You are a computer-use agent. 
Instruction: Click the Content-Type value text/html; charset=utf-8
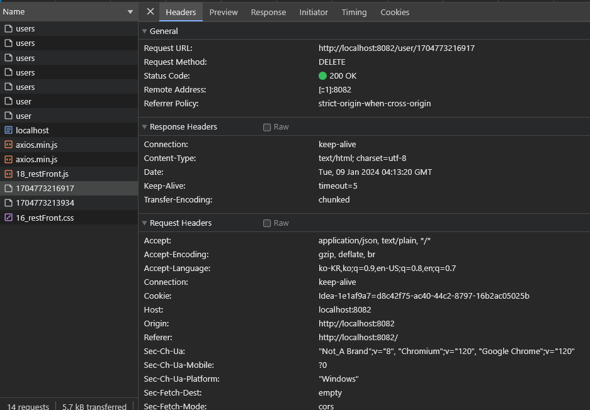[x=362, y=158]
